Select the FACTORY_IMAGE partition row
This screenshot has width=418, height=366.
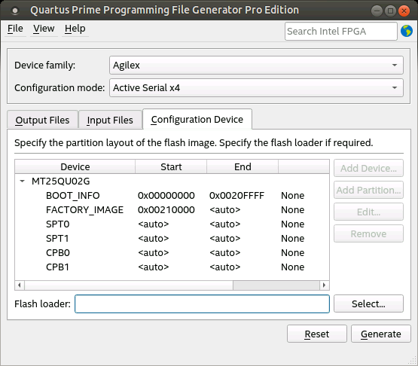point(172,210)
